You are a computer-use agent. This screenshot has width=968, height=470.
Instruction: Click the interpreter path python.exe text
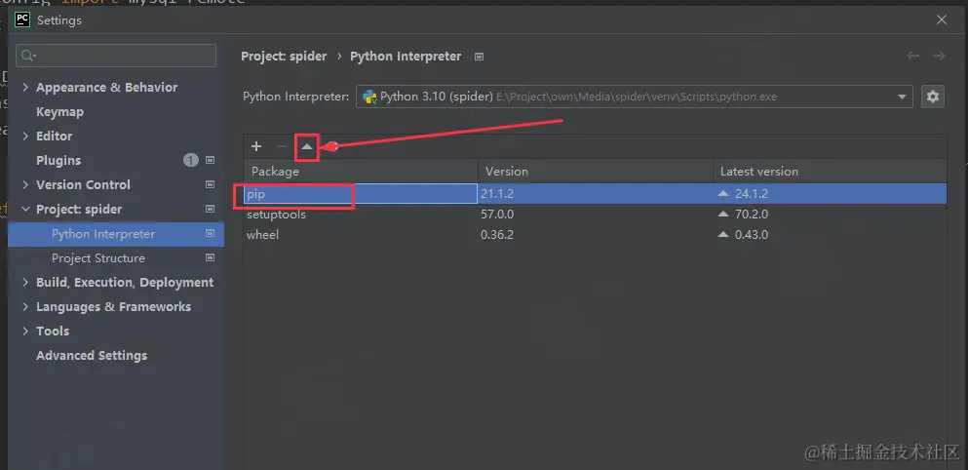pos(637,97)
